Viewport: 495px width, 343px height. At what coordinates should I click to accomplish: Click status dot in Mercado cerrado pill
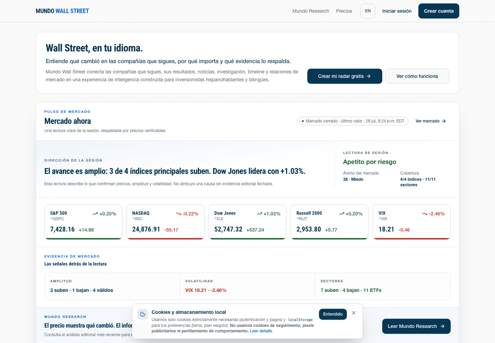[x=303, y=121]
